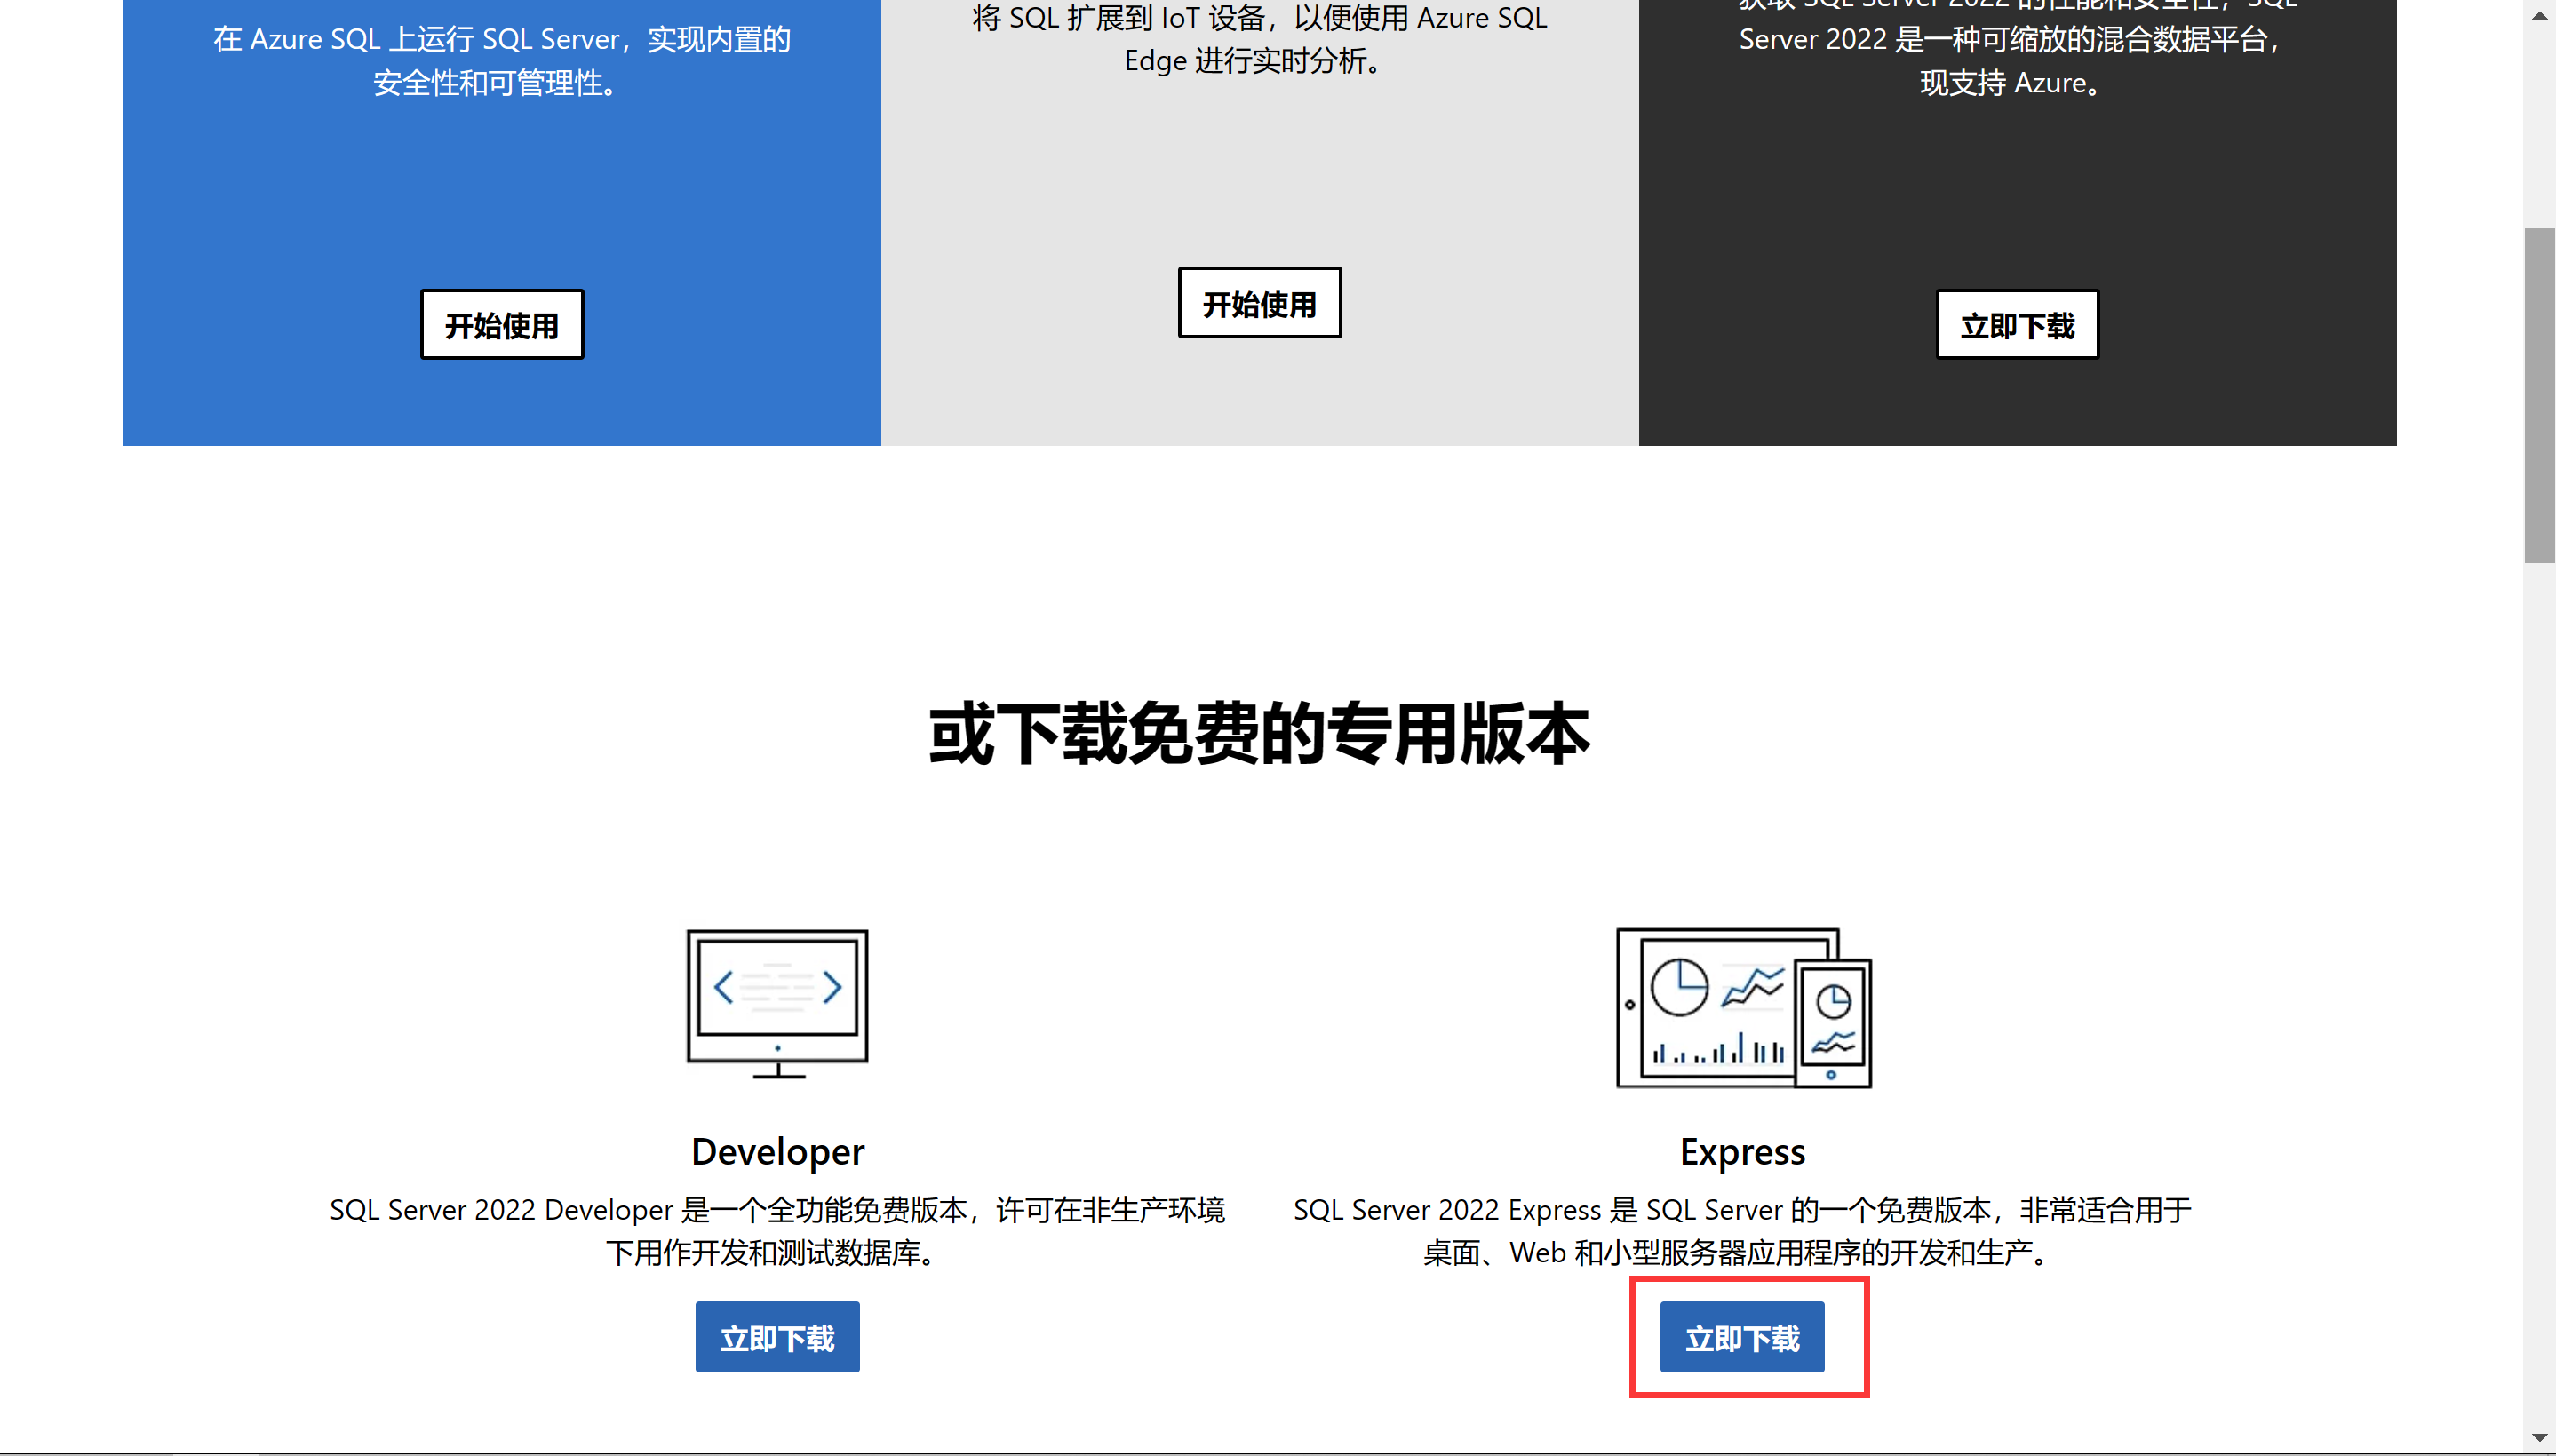Click the scrollbar down arrow
Image resolution: width=2556 pixels, height=1456 pixels.
pos(2539,1439)
